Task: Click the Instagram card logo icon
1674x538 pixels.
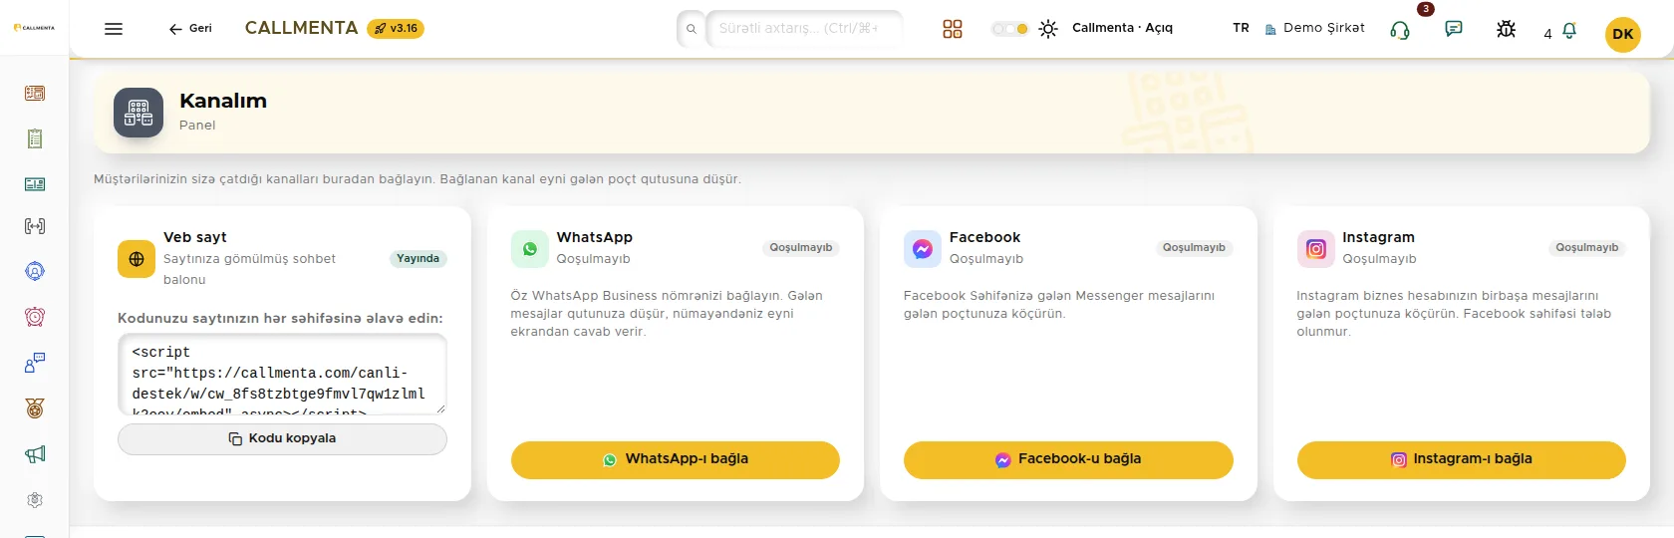Action: click(1316, 249)
